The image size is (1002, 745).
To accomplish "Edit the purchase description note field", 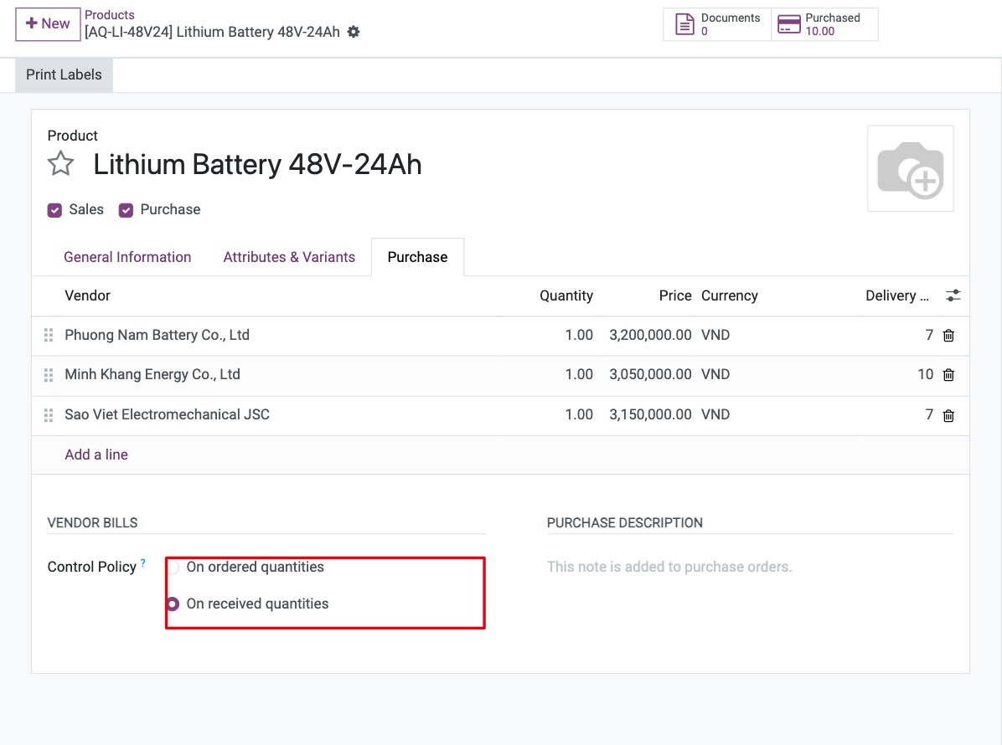I will [750, 567].
